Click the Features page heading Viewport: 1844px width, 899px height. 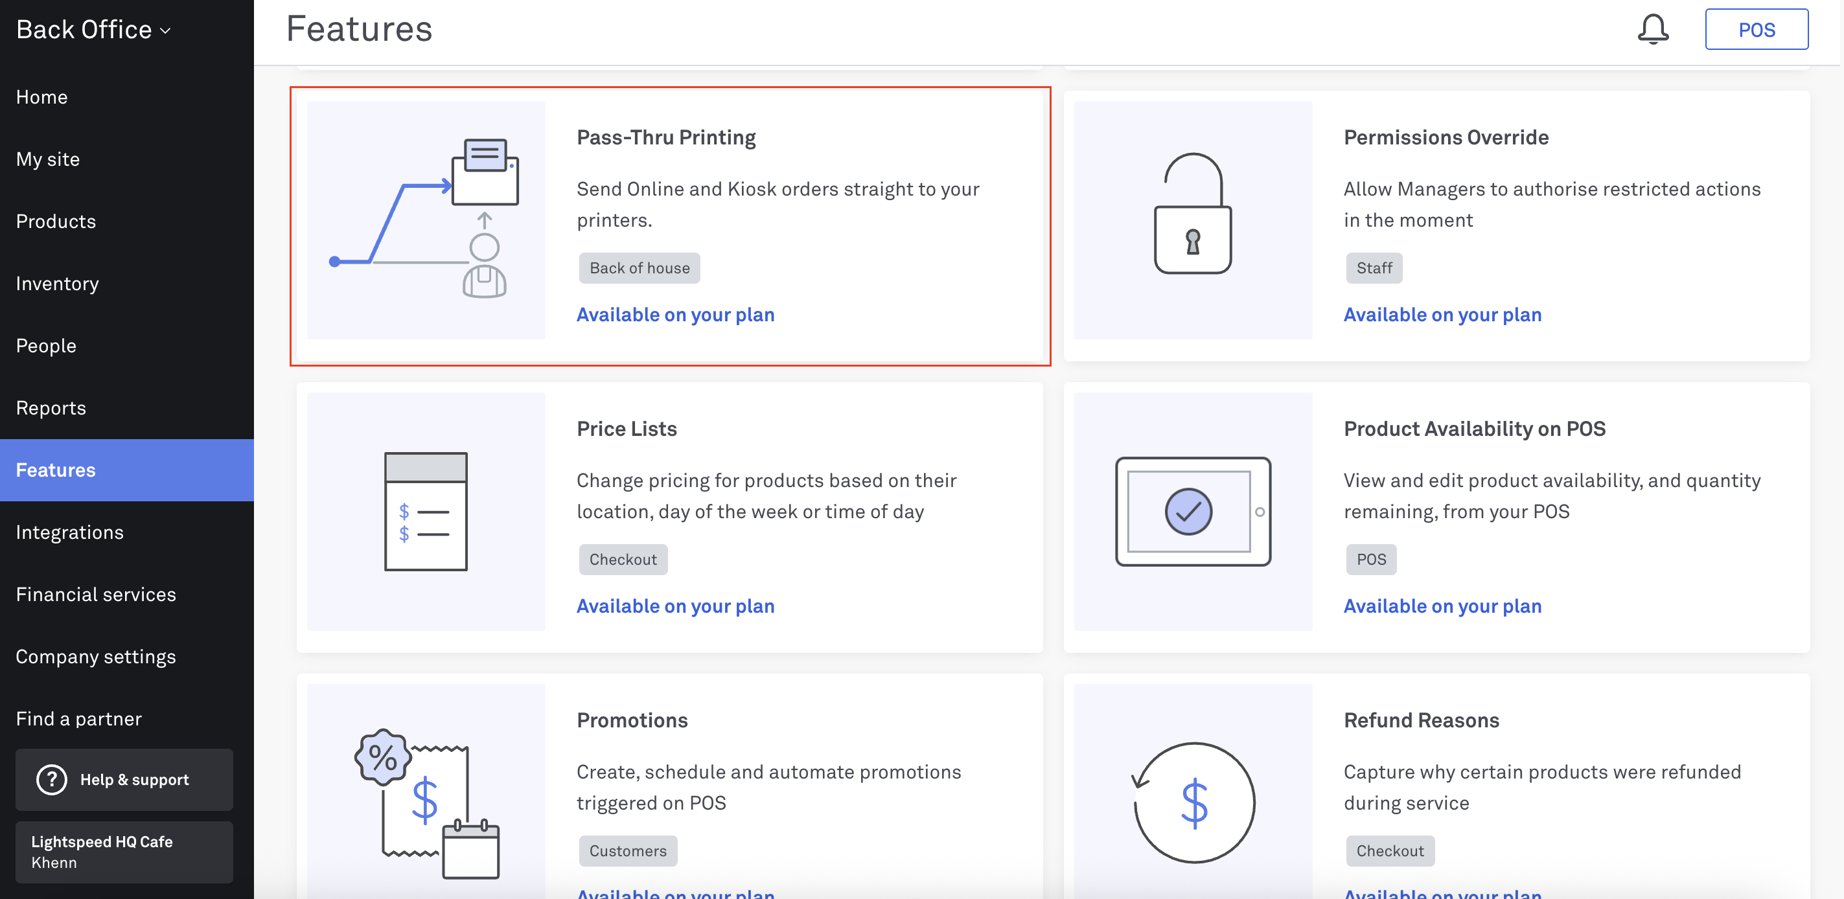pyautogui.click(x=360, y=29)
